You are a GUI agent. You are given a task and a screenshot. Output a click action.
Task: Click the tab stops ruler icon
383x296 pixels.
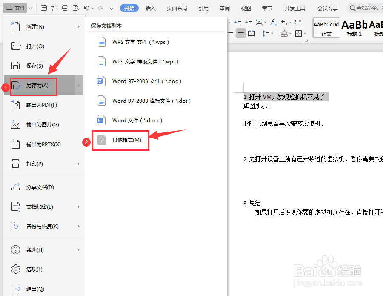click(x=299, y=23)
